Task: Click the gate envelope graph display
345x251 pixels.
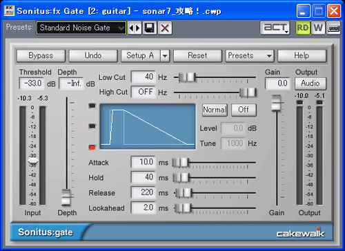Action: pos(148,126)
